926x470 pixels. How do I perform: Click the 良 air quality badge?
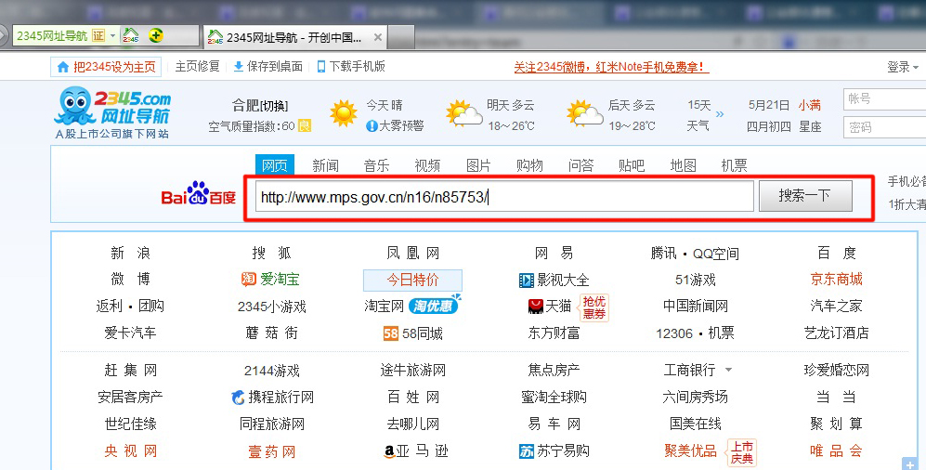pyautogui.click(x=304, y=125)
